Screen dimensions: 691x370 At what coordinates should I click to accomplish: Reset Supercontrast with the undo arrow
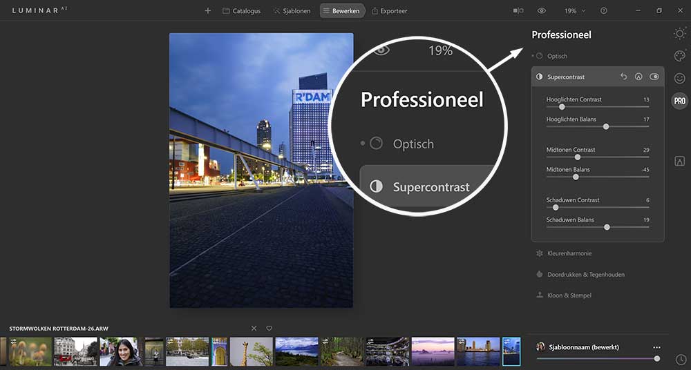[x=623, y=77]
